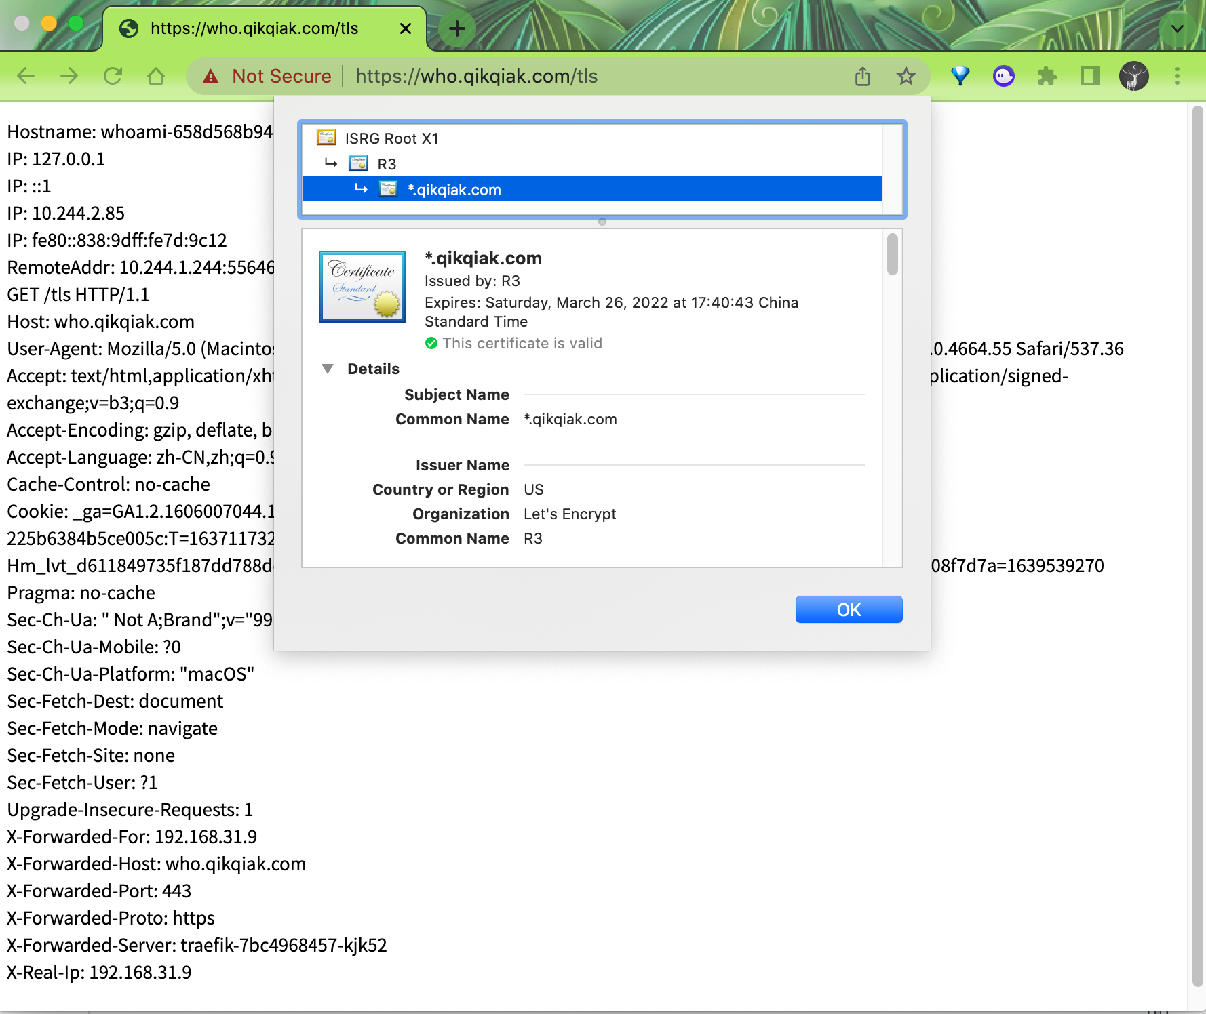Screen dimensions: 1206x1014
Task: Click This certificate is valid text
Action: (x=522, y=343)
